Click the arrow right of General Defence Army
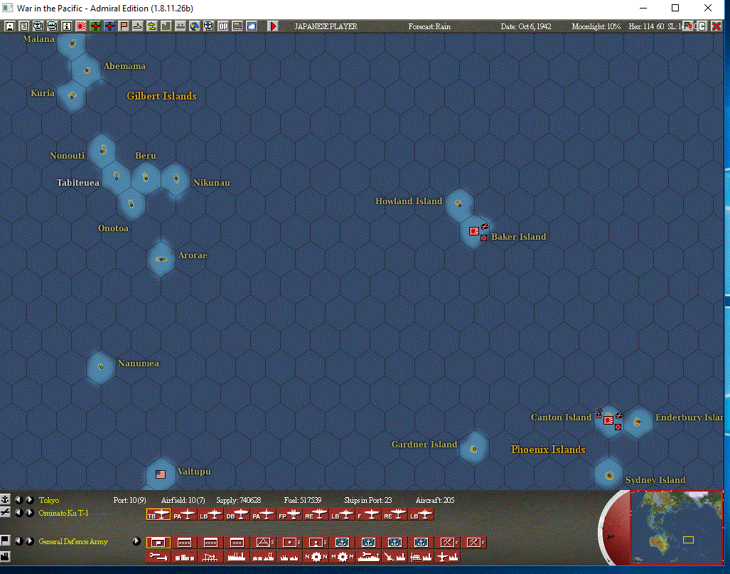730x574 pixels. pyautogui.click(x=136, y=541)
